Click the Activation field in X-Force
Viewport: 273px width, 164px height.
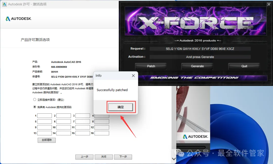200,57
